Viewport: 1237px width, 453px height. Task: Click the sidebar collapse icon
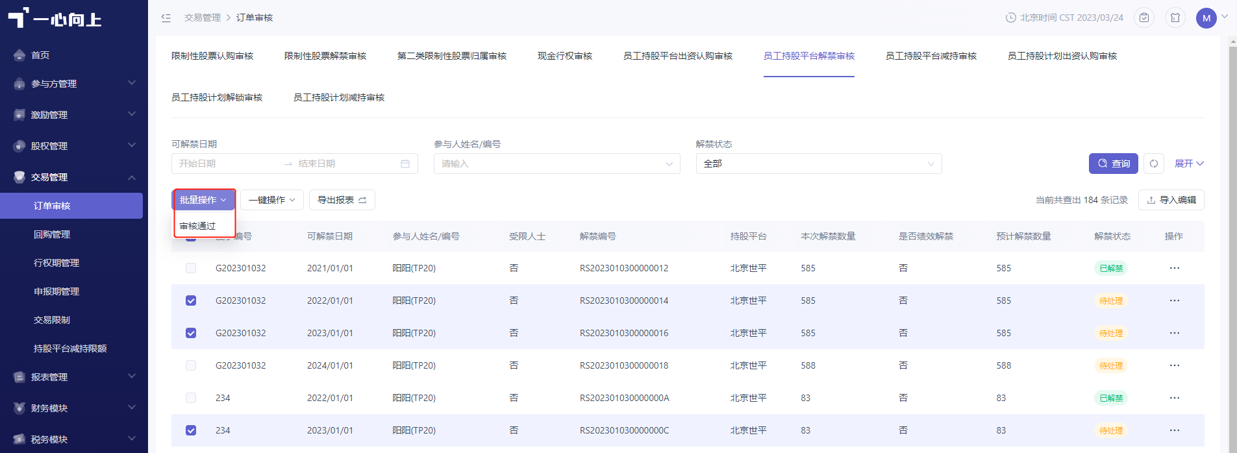pyautogui.click(x=166, y=18)
